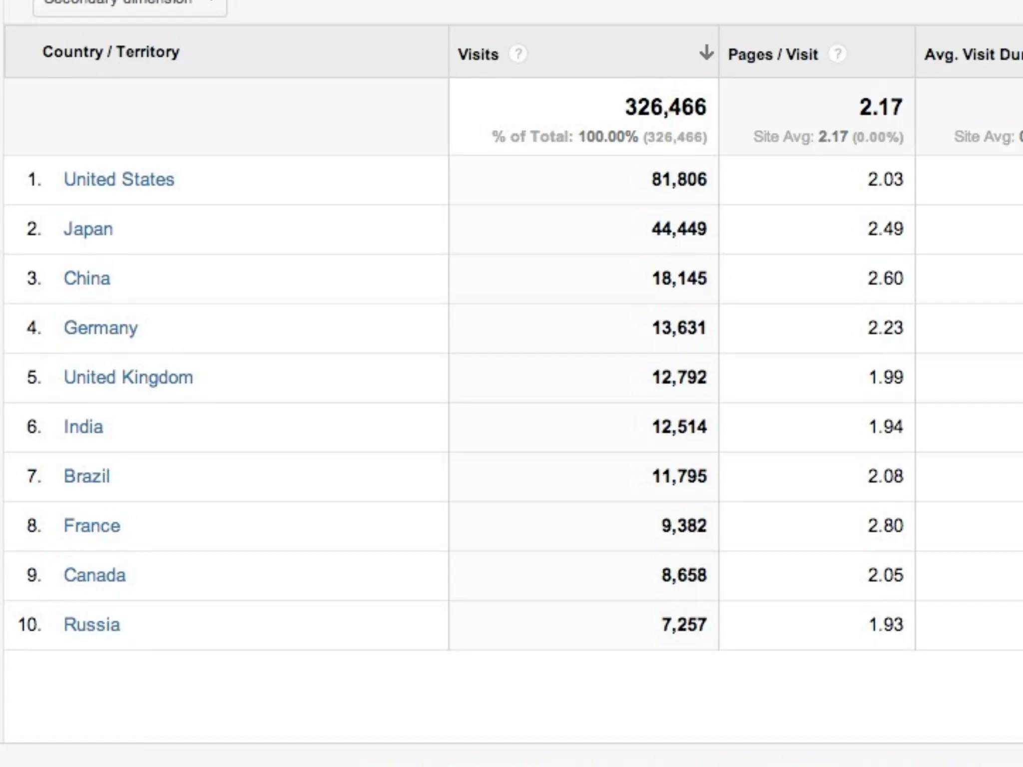Open Japan country link

[88, 229]
